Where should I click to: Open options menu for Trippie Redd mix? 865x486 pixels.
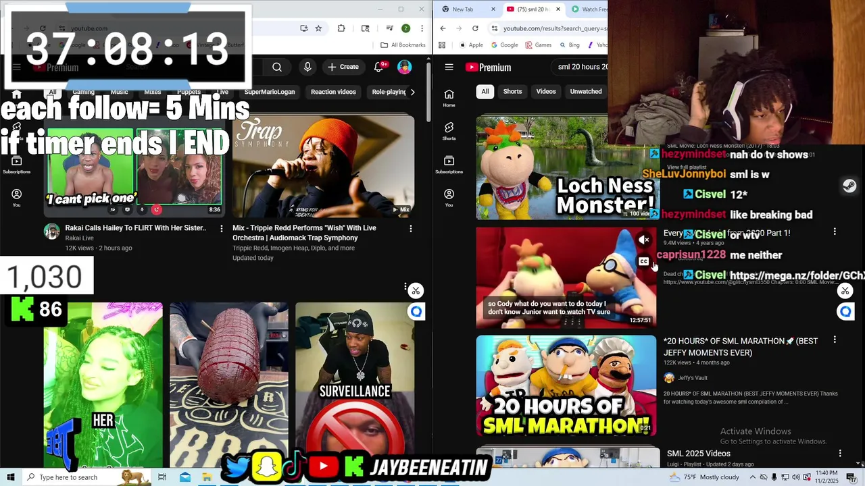(410, 229)
